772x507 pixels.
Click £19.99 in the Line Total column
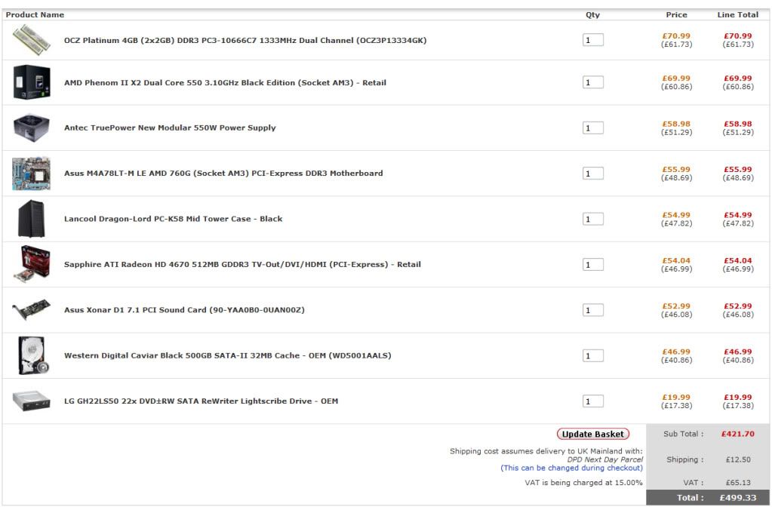click(x=738, y=398)
